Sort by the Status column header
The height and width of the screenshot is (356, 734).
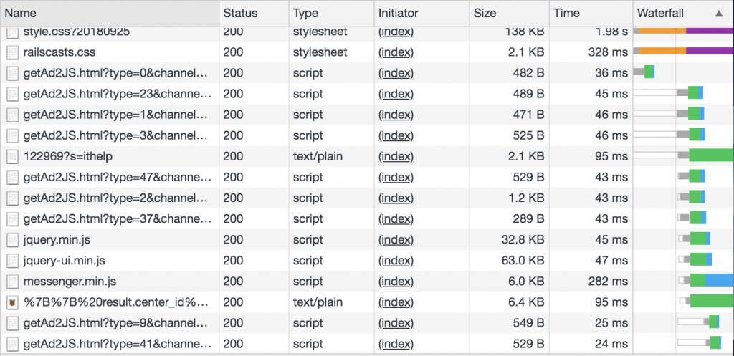(240, 13)
